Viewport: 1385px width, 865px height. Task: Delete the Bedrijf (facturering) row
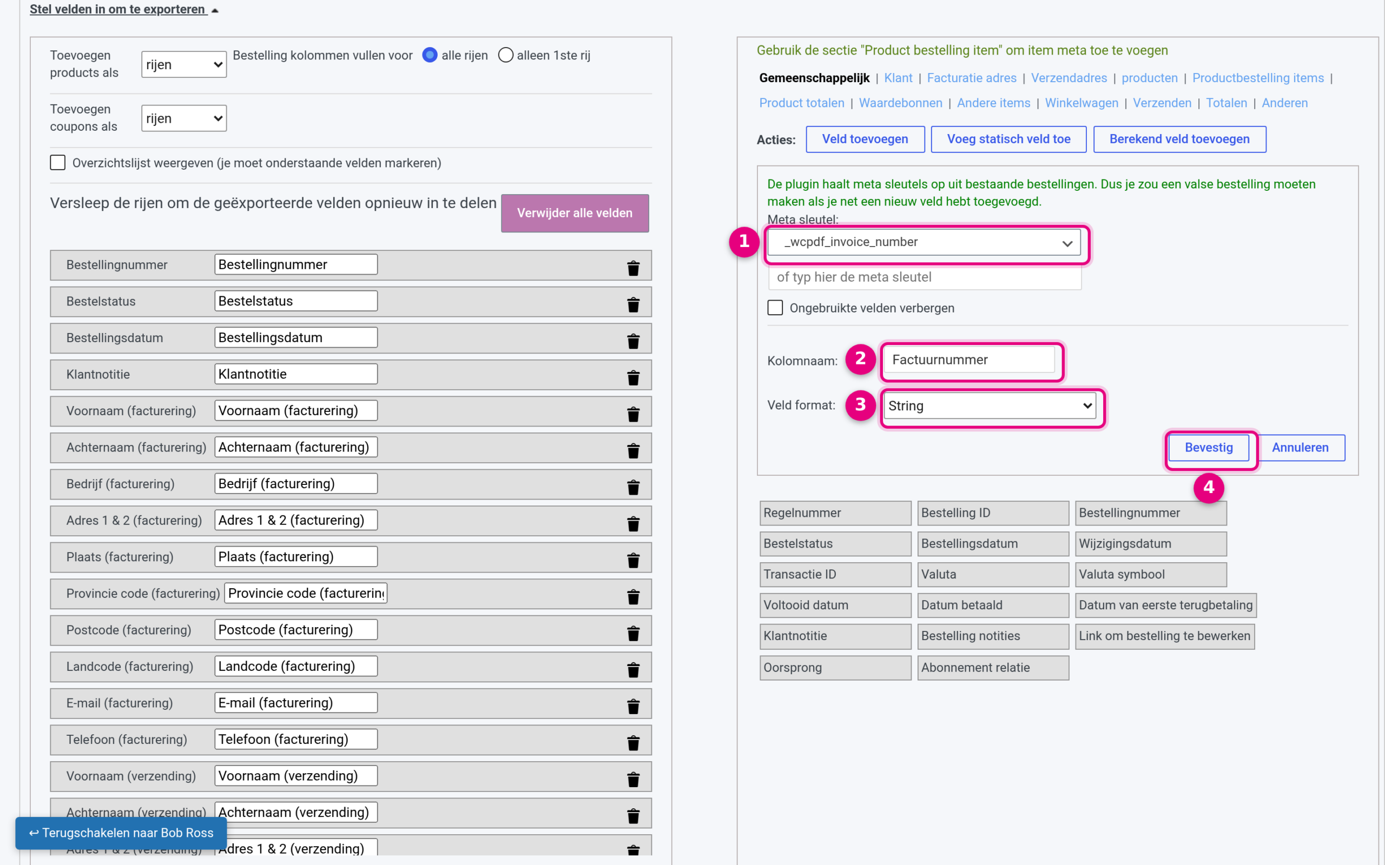633,488
